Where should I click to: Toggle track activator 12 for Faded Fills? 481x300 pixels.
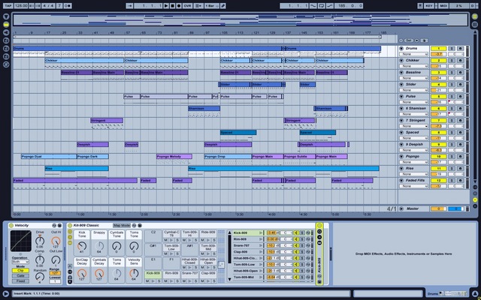tap(439, 181)
